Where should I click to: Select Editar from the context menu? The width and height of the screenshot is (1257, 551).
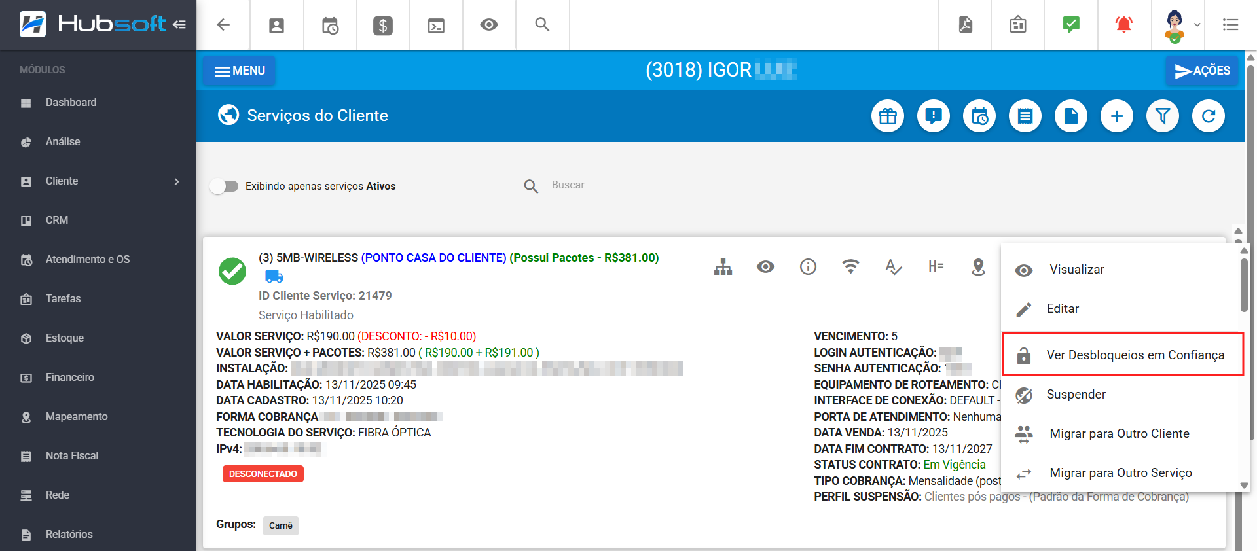[x=1121, y=309]
